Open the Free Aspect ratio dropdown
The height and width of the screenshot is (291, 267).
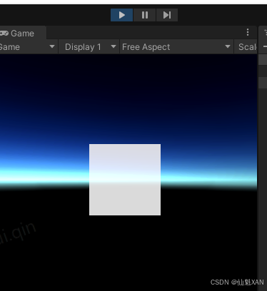pos(176,47)
